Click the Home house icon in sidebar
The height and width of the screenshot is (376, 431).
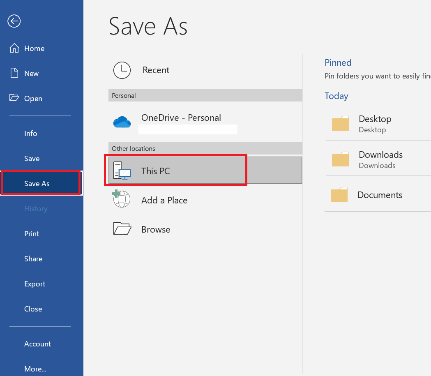pyautogui.click(x=14, y=48)
